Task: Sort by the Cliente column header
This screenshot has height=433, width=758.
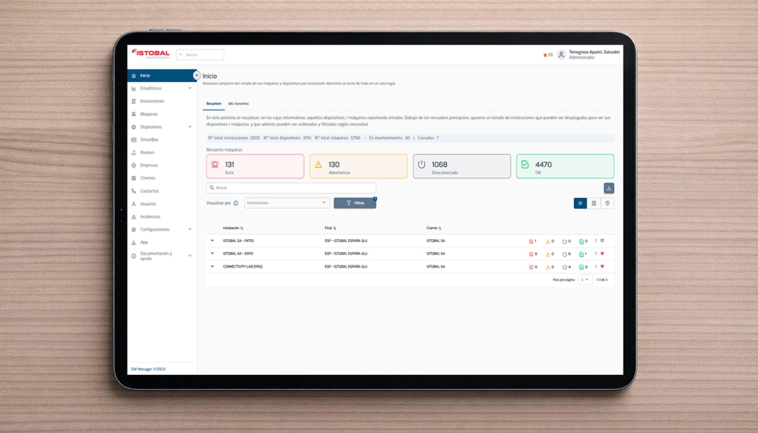Action: click(434, 228)
